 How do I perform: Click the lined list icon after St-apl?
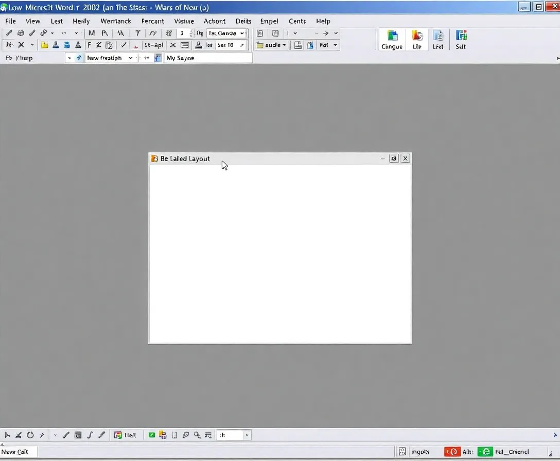tap(185, 45)
